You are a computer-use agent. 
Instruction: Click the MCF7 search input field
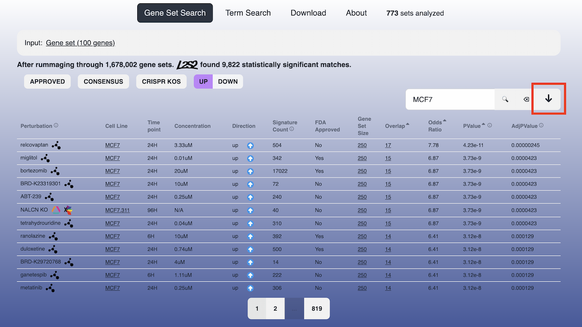tap(450, 99)
